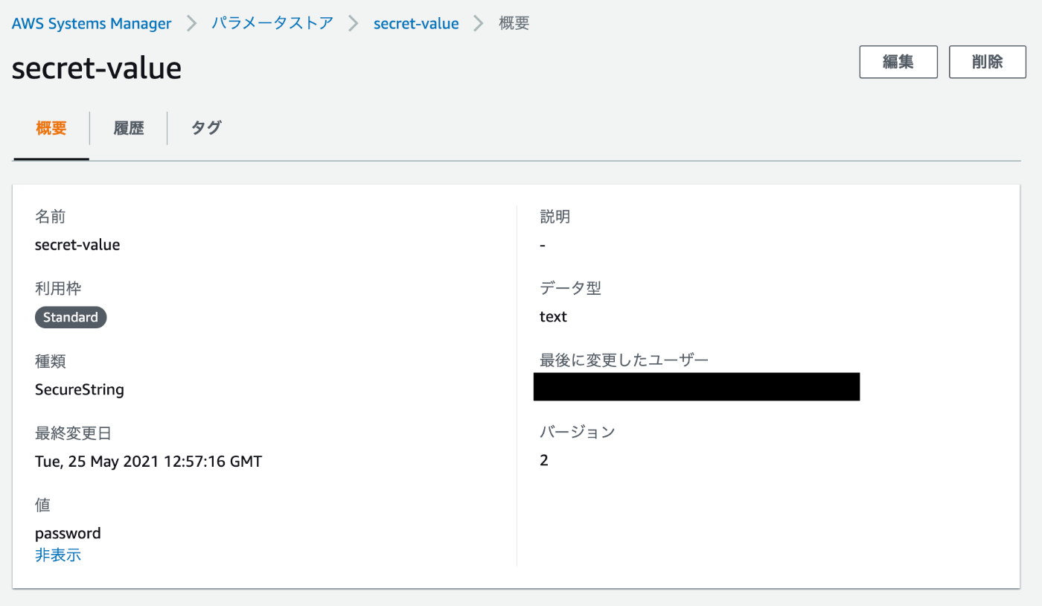Click the Standard tier badge

71,317
